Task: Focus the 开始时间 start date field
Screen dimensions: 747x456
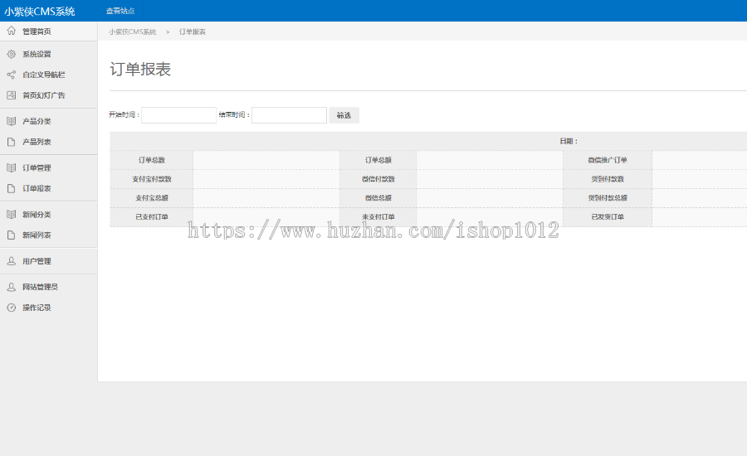Action: [x=178, y=115]
